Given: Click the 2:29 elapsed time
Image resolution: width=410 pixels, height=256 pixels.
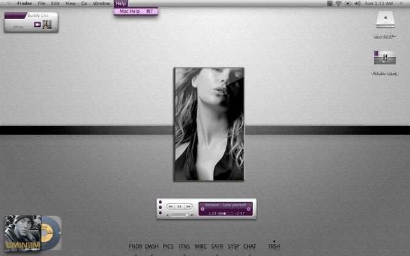Looking at the screenshot, I should click(x=212, y=214).
